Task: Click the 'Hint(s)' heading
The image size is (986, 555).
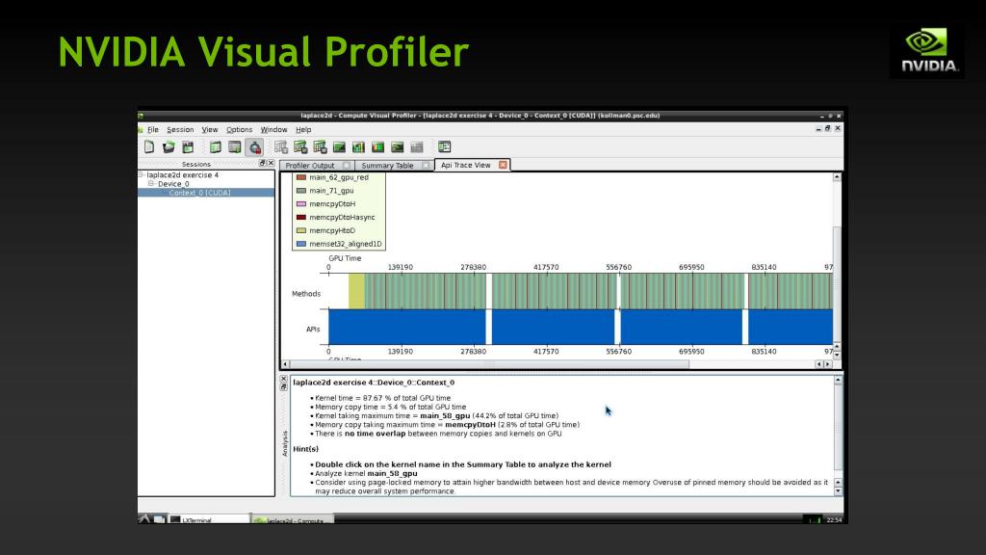Action: 305,449
